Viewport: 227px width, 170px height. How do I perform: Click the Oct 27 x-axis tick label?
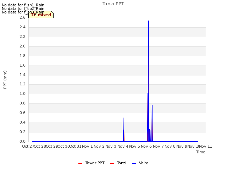(x=28, y=146)
